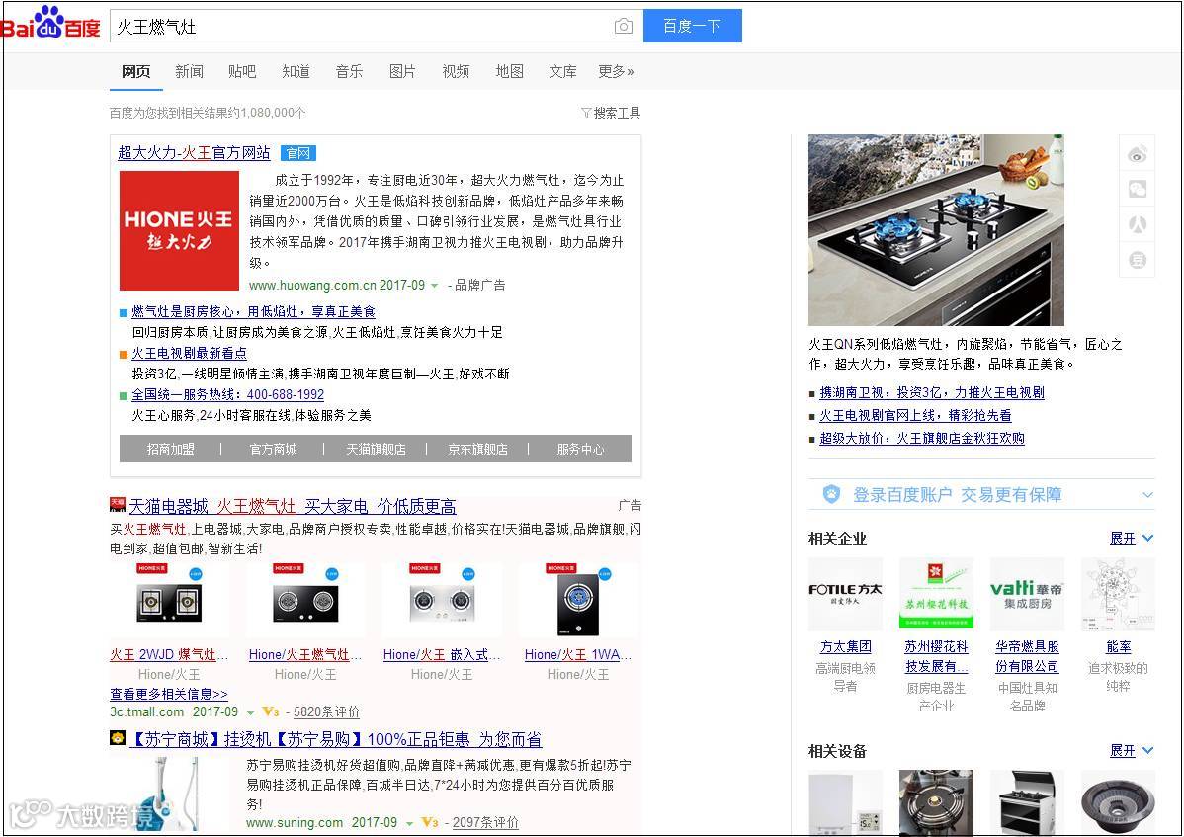The height and width of the screenshot is (837, 1184).
Task: Open 华帝燃具股份有限公司 link
Action: 1027,656
